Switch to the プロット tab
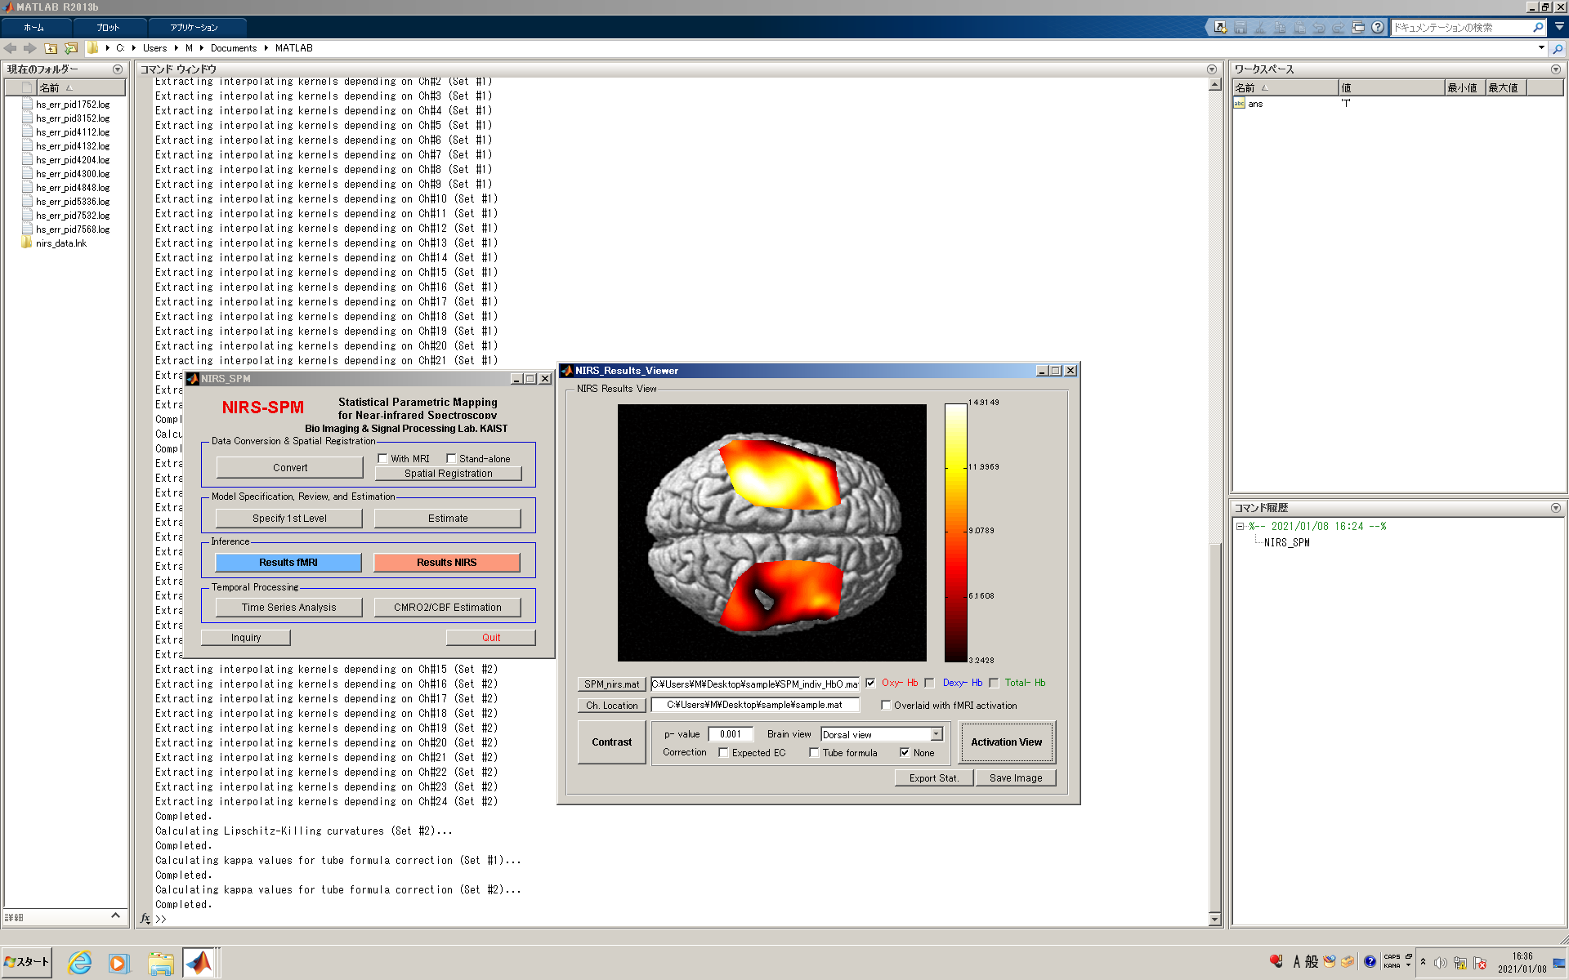The width and height of the screenshot is (1569, 980). click(108, 27)
